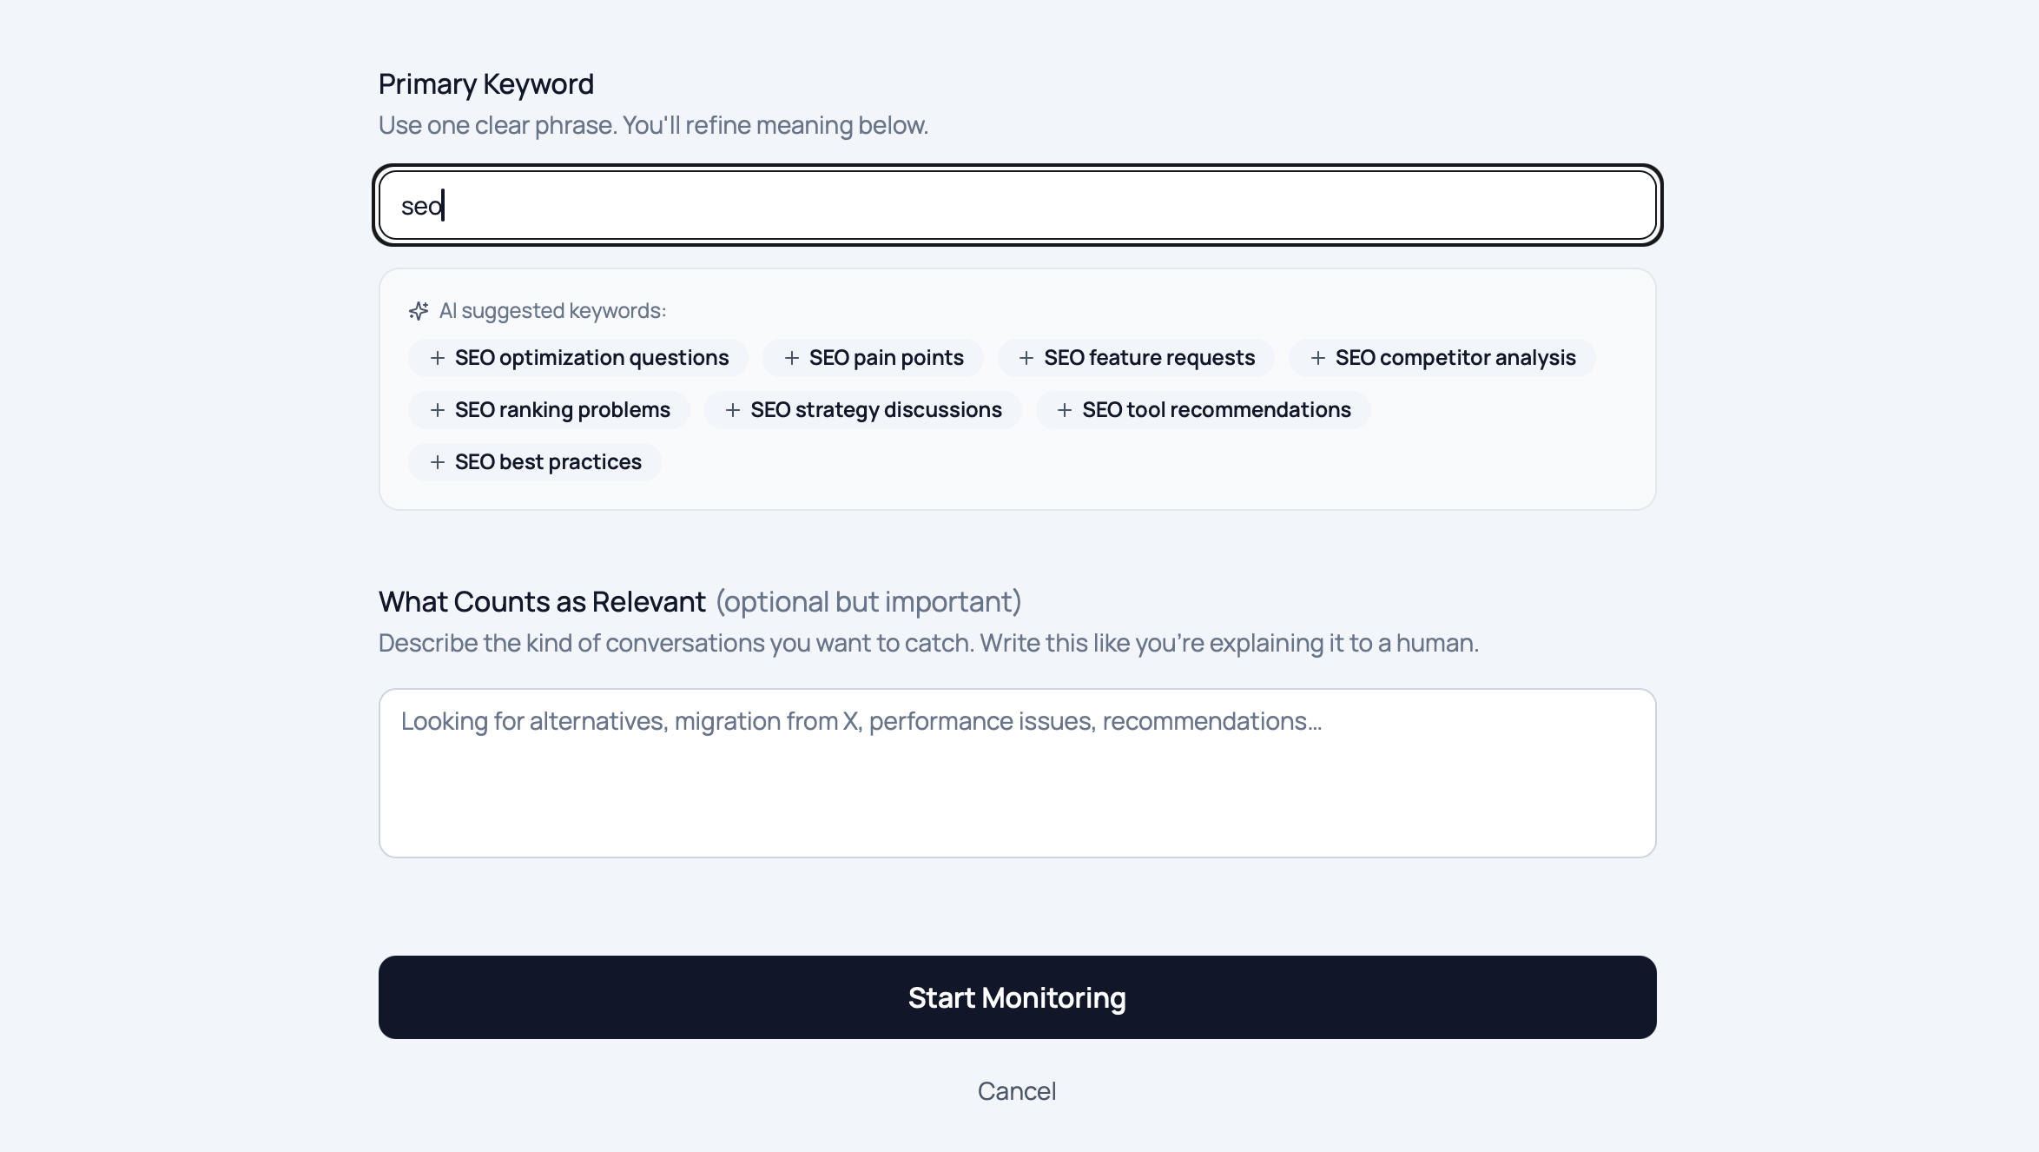Click plus icon beside SEO pain points
Image resolution: width=2039 pixels, height=1152 pixels.
point(792,358)
